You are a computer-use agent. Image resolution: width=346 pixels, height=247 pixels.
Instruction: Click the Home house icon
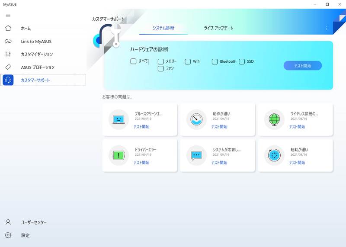coord(8,28)
